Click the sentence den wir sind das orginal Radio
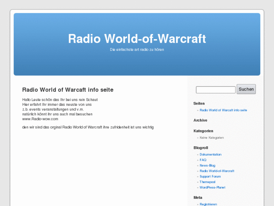274x206 pixels. (88, 127)
